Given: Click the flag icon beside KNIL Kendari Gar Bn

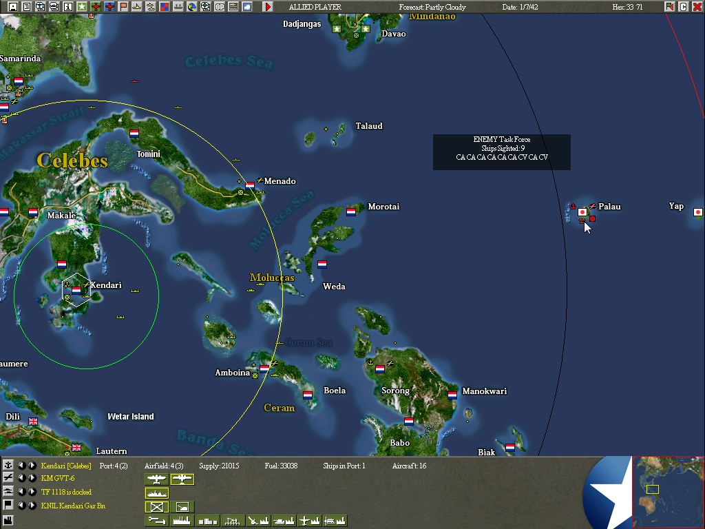Looking at the screenshot, I should [8, 505].
